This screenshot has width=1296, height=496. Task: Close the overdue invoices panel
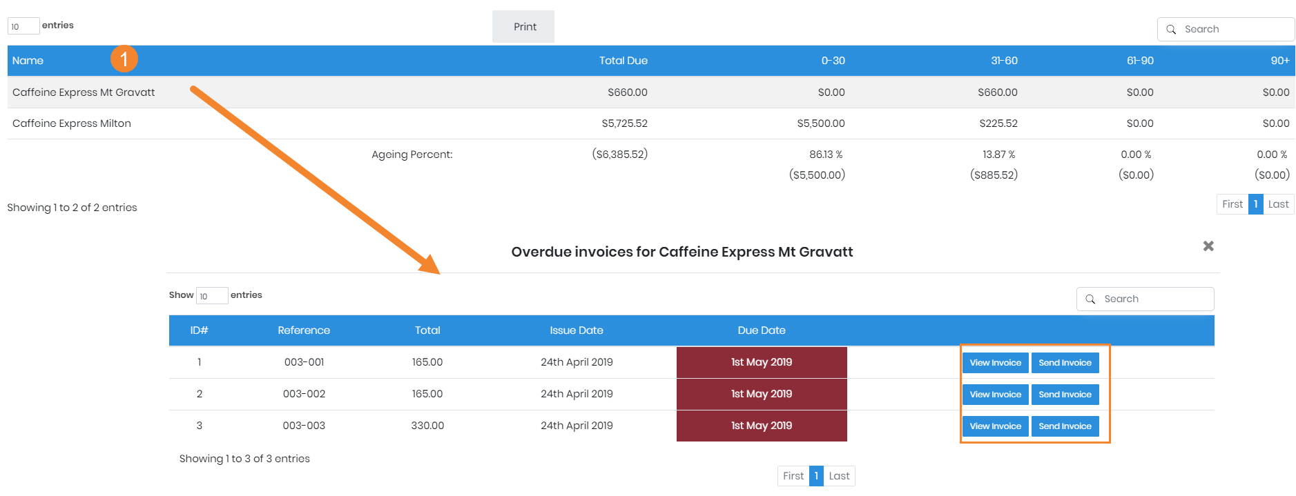1208,246
